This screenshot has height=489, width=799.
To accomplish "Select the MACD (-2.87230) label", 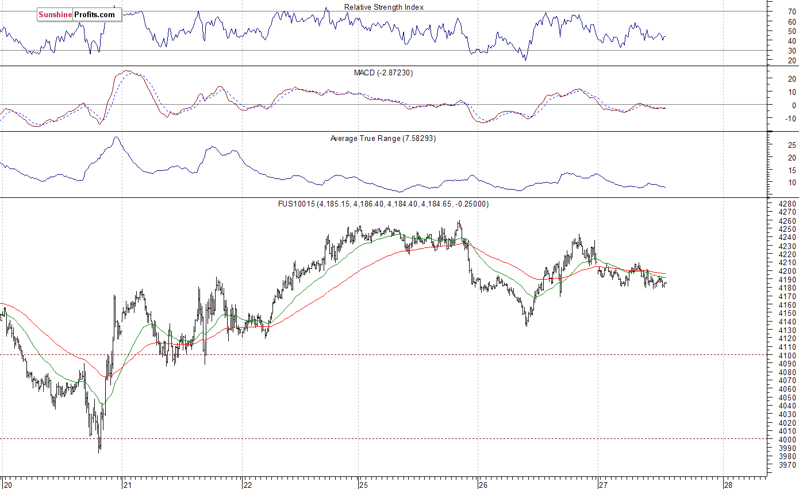I will coord(383,72).
